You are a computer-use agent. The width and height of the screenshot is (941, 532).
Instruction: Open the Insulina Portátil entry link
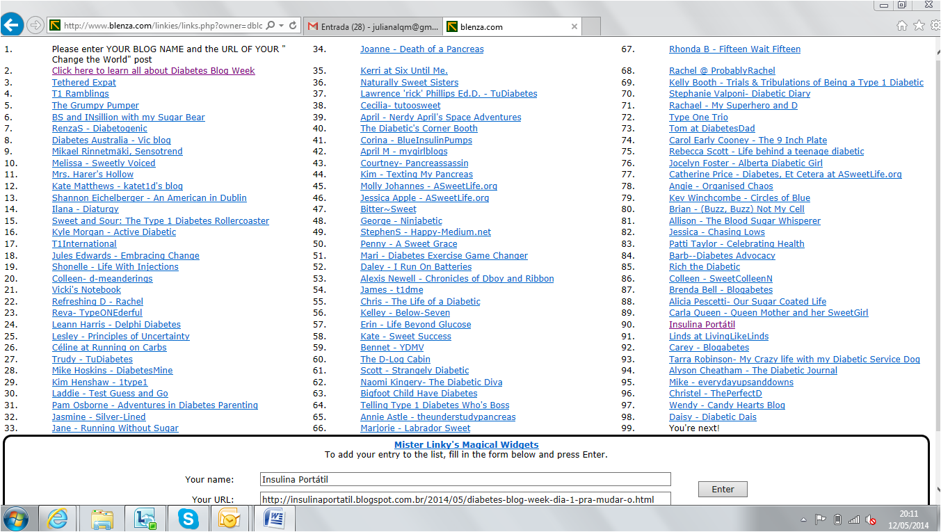click(702, 325)
